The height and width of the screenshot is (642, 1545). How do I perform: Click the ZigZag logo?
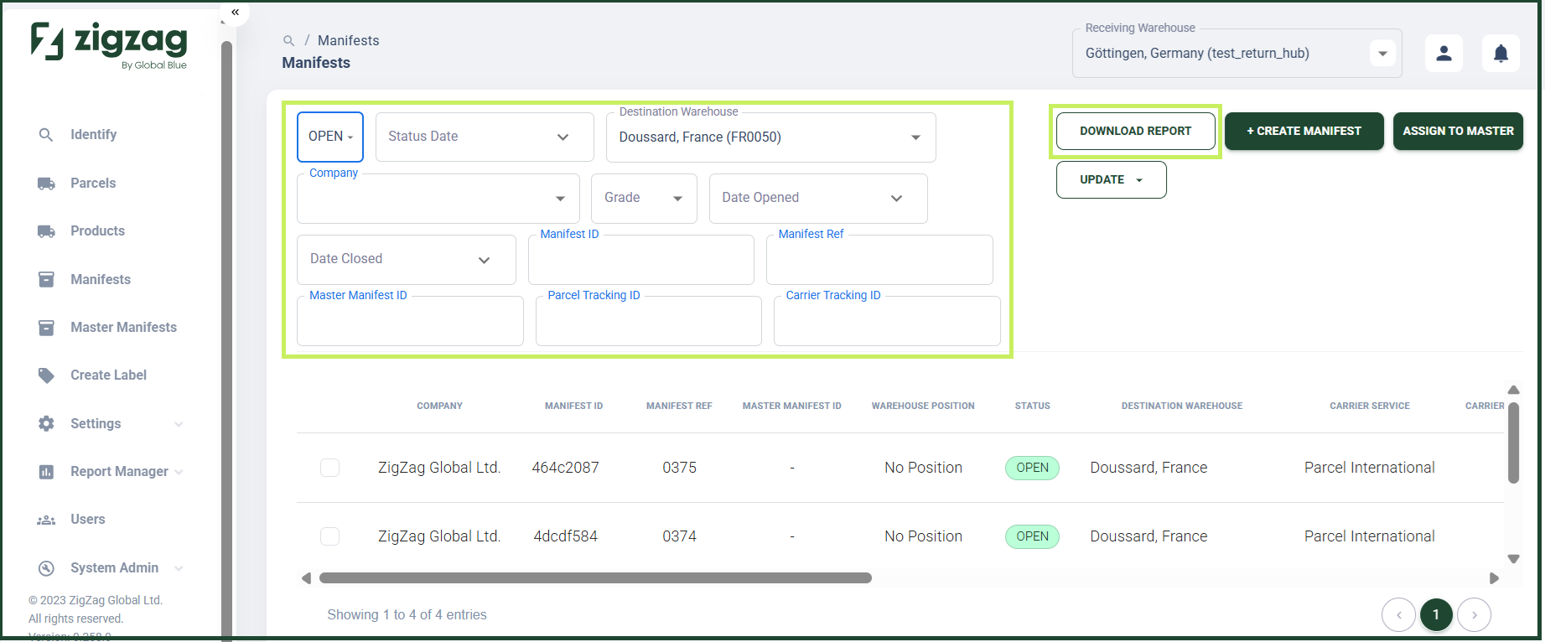click(x=109, y=44)
